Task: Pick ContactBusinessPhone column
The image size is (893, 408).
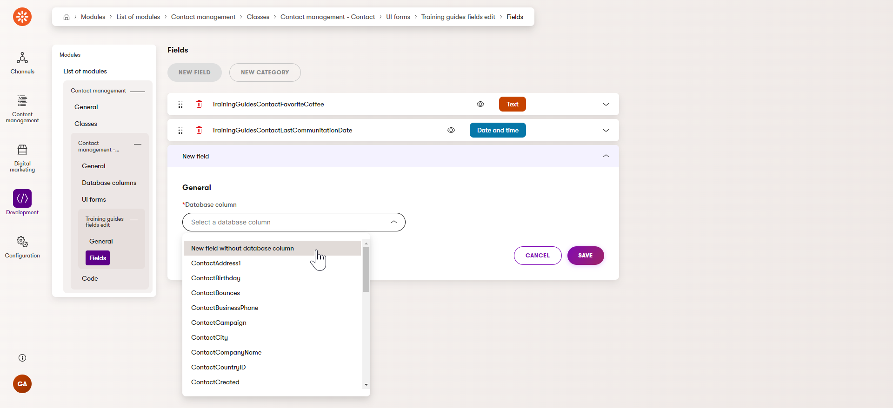Action: coord(272,308)
